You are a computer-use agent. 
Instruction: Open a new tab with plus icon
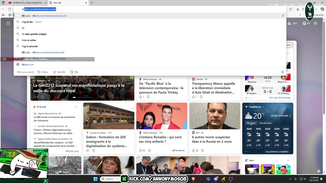(92, 3)
